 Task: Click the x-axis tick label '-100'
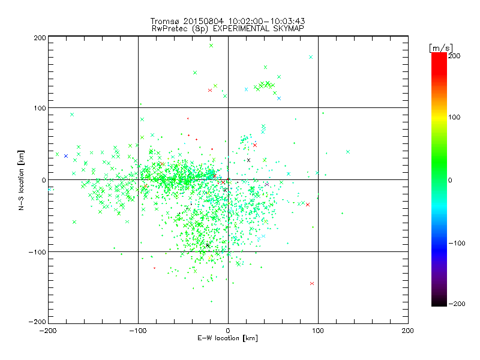coord(138,331)
